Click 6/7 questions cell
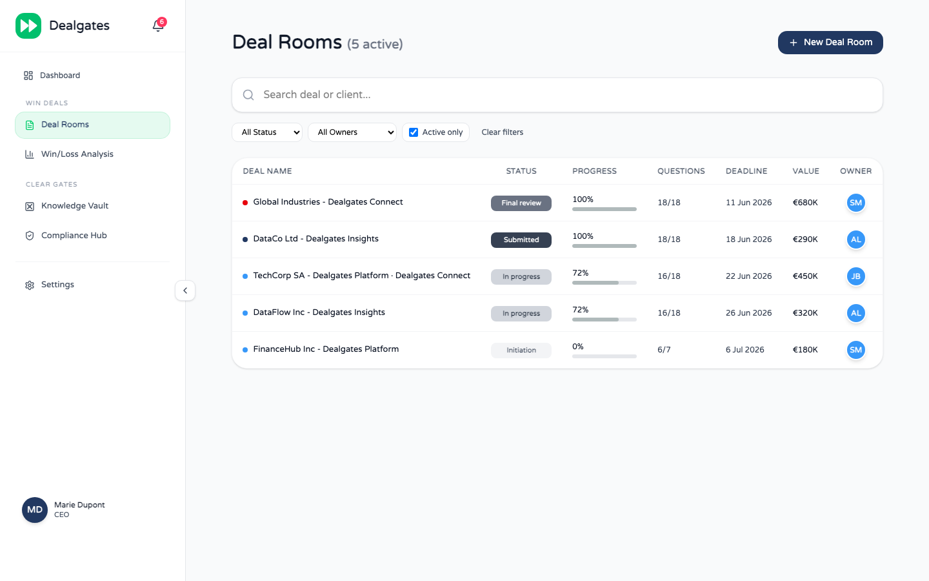The width and height of the screenshot is (929, 581). pyautogui.click(x=664, y=350)
